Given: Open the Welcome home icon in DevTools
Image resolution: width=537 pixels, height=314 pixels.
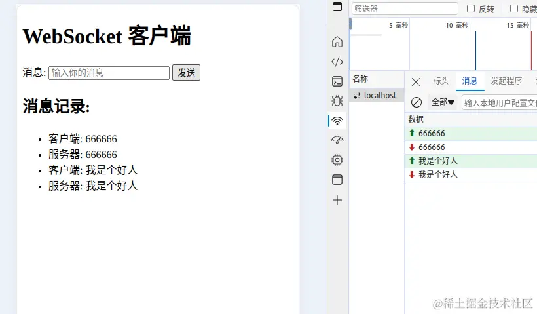Looking at the screenshot, I should [337, 42].
